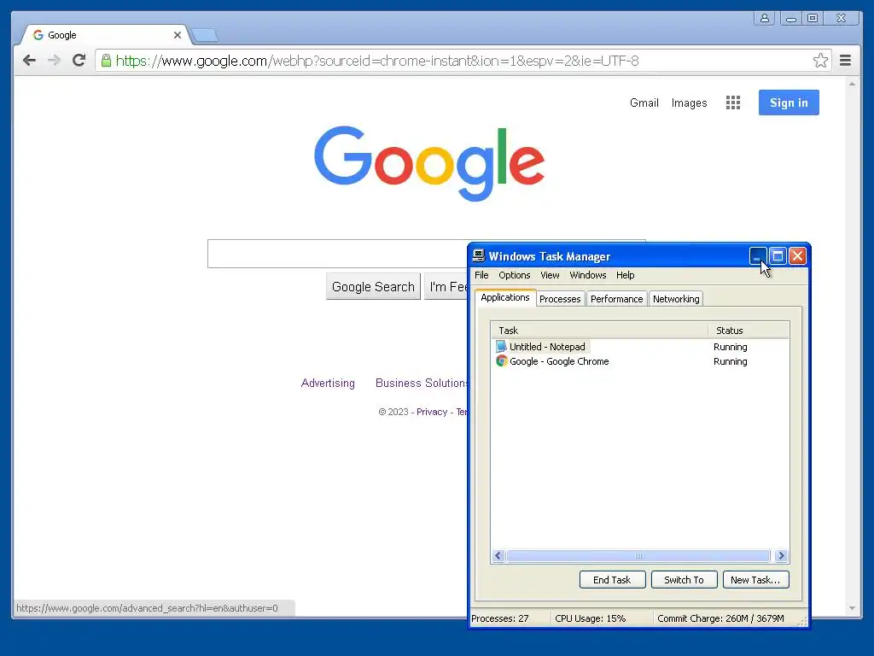Click the Google favicon on the tab

(x=38, y=35)
